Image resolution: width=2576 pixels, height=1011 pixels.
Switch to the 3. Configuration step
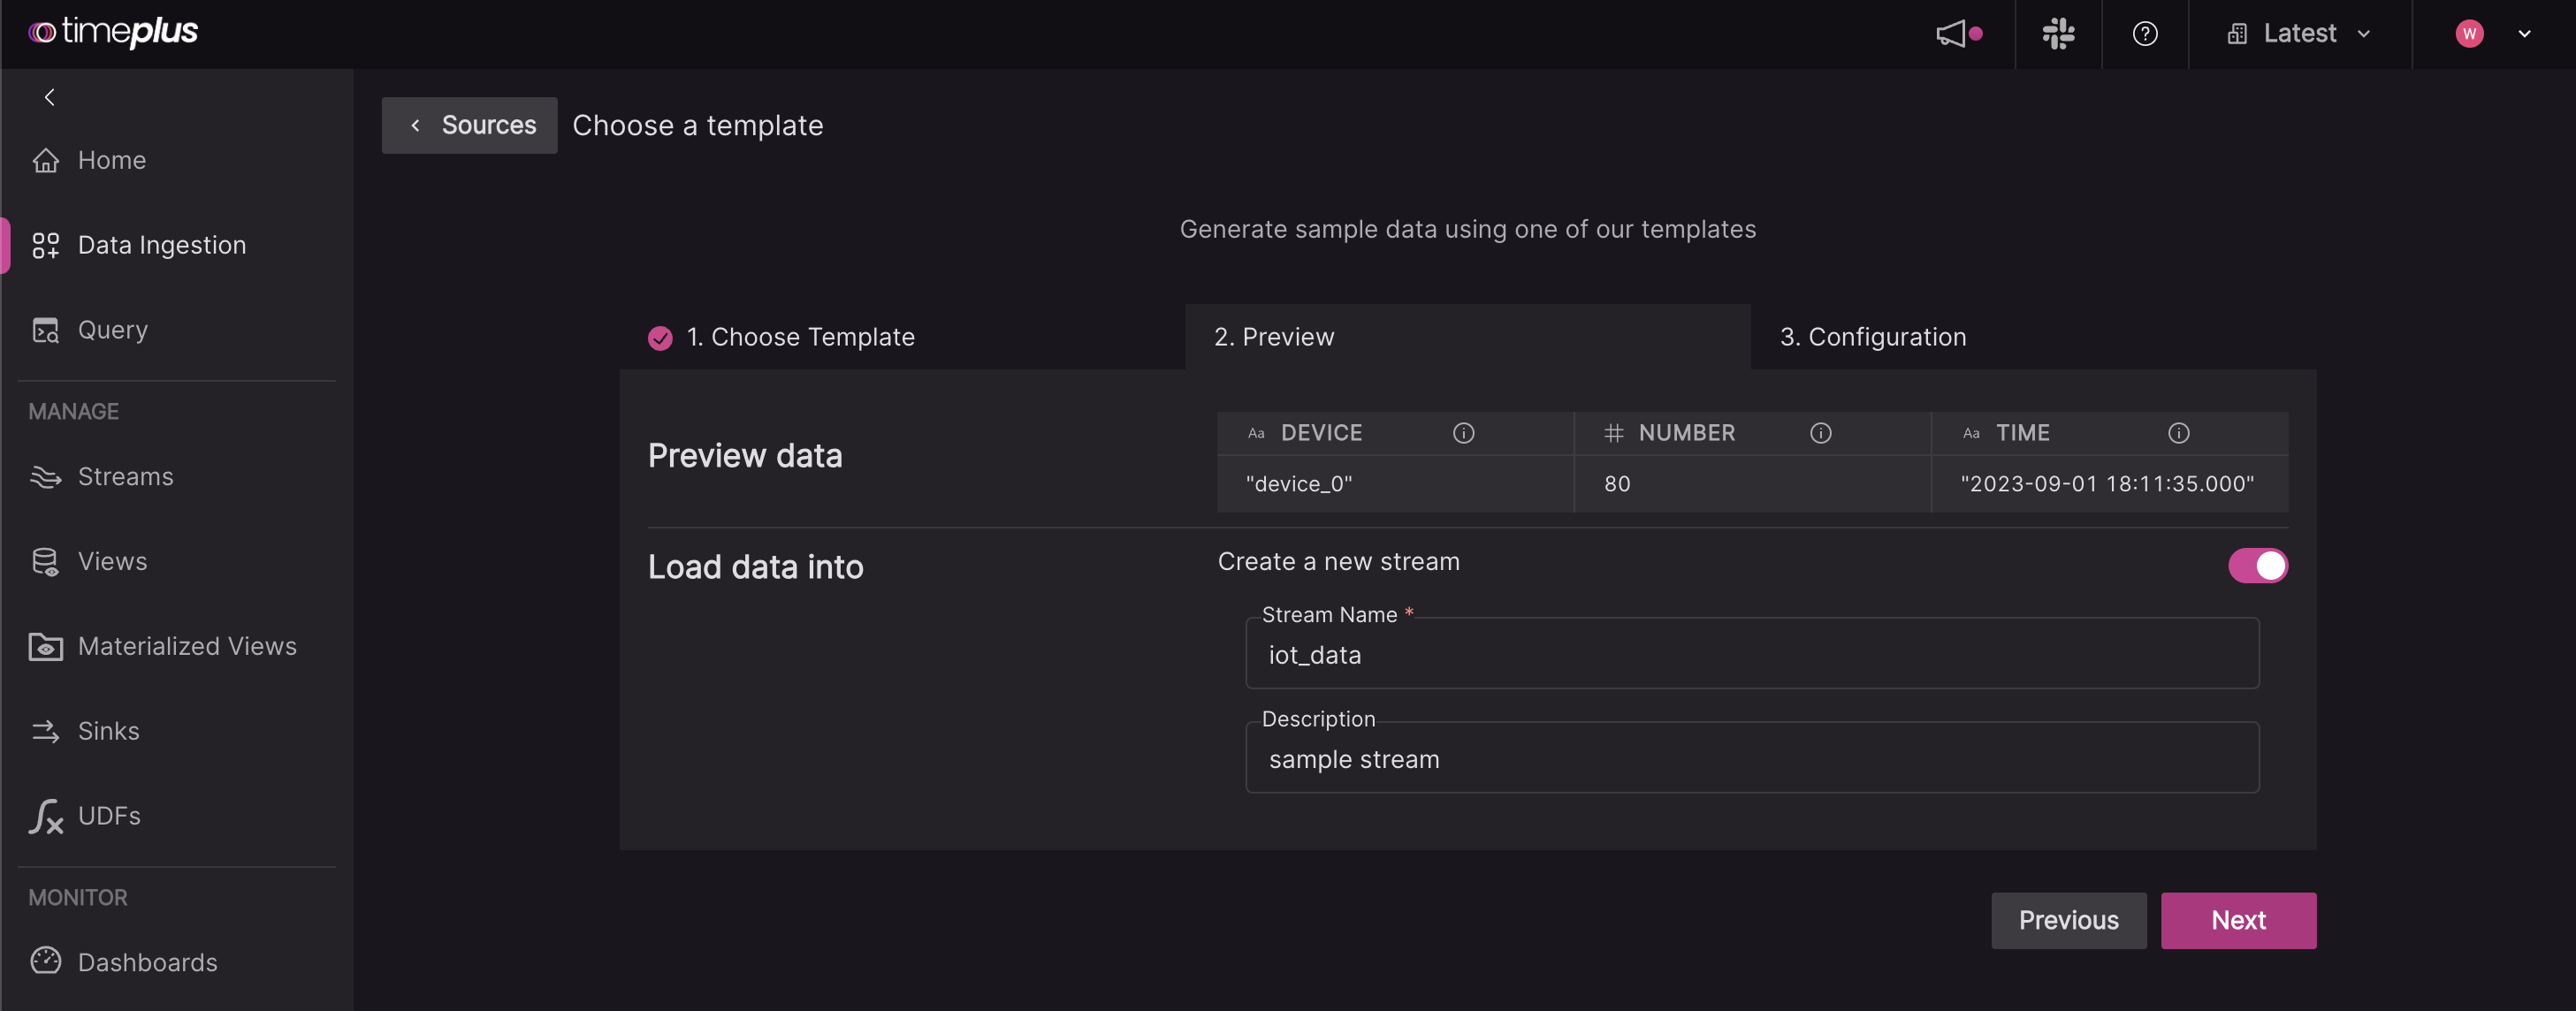coord(2034,337)
